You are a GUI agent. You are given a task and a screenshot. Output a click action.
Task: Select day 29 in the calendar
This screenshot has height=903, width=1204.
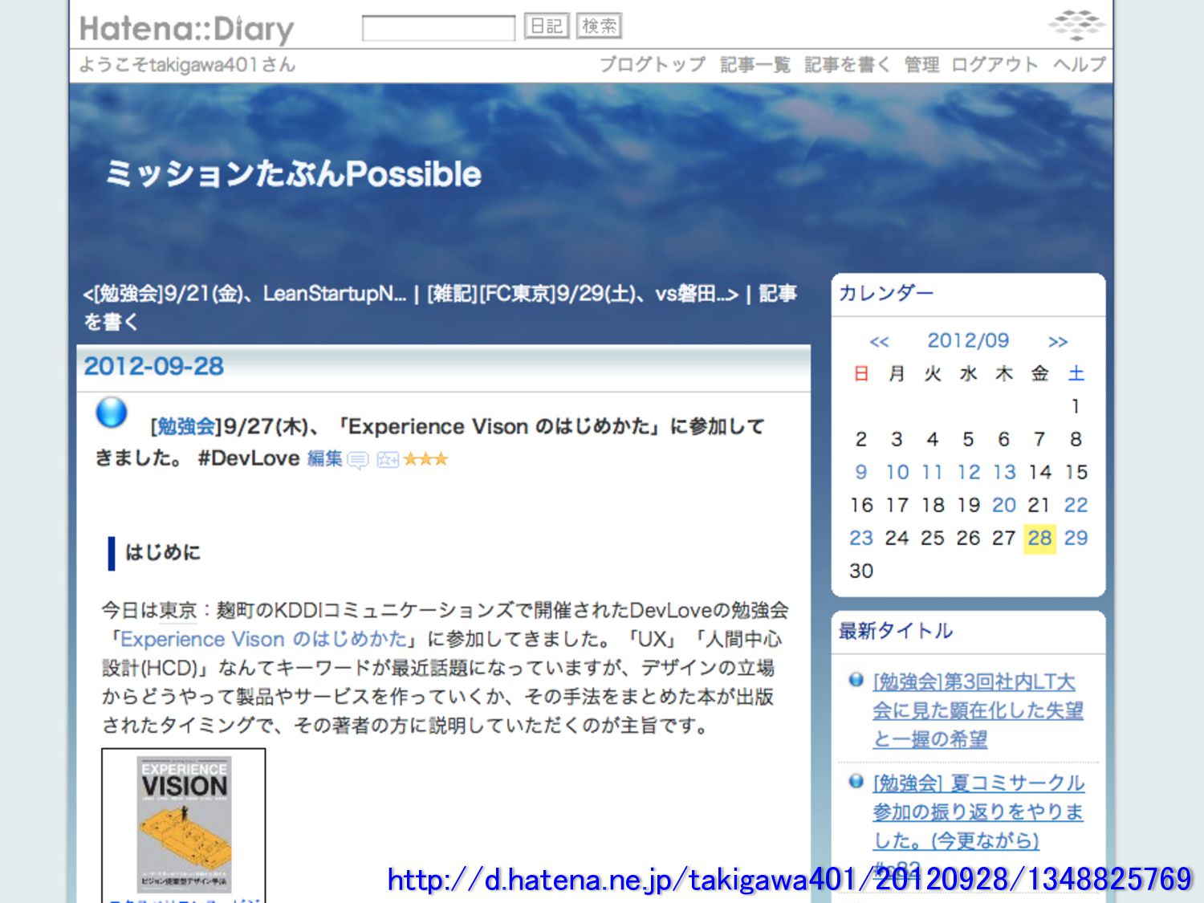click(1076, 538)
